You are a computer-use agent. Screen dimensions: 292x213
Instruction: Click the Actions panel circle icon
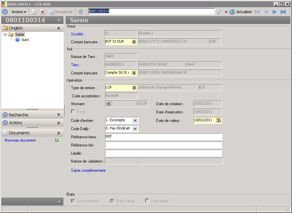pyautogui.click(x=5, y=123)
